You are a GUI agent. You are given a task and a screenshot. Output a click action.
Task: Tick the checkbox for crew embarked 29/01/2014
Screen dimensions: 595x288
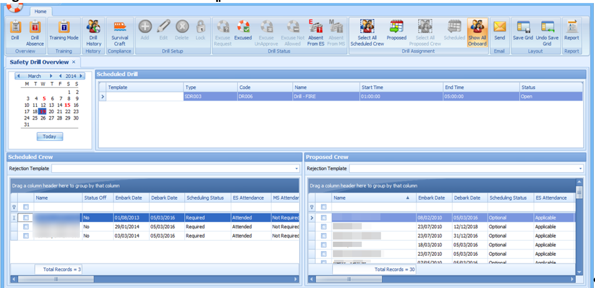point(26,227)
